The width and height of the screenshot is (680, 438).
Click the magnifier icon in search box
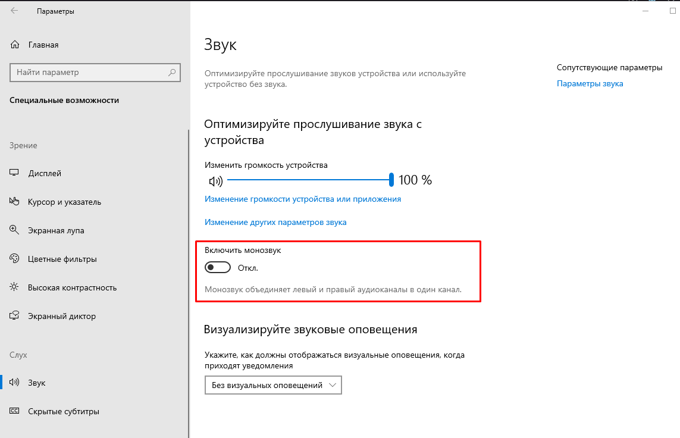click(x=172, y=73)
